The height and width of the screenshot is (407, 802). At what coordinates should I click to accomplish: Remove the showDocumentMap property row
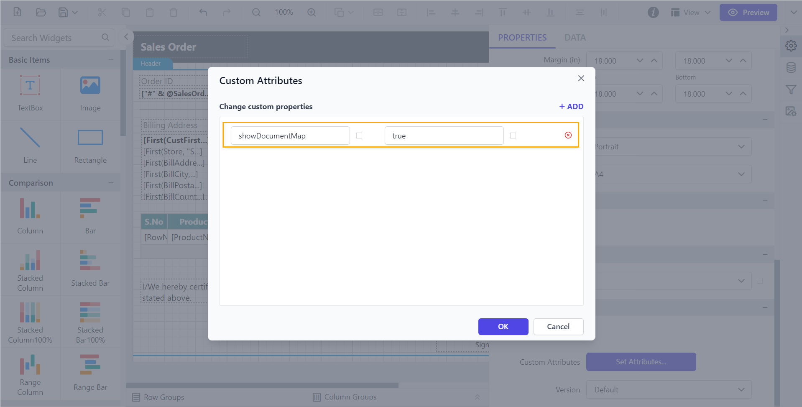(x=568, y=135)
